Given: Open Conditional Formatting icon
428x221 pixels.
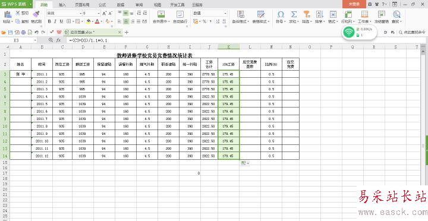Looking at the screenshot, I should point(241,14).
